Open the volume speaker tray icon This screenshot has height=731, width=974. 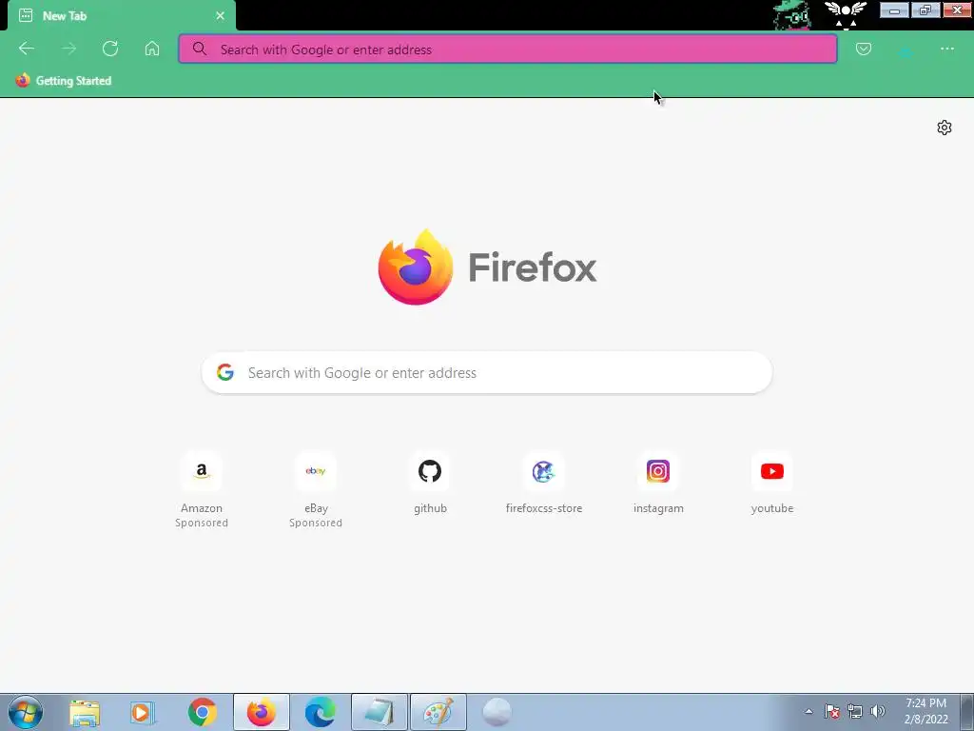(x=878, y=712)
